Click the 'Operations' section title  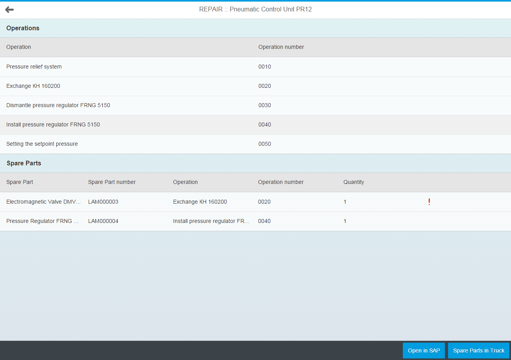click(x=23, y=28)
